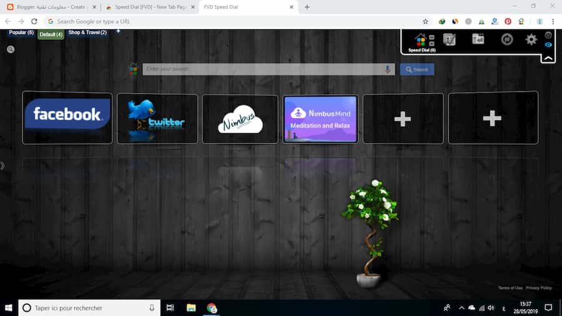
Task: Toggle the blue eye visibility icon
Action: (548, 44)
